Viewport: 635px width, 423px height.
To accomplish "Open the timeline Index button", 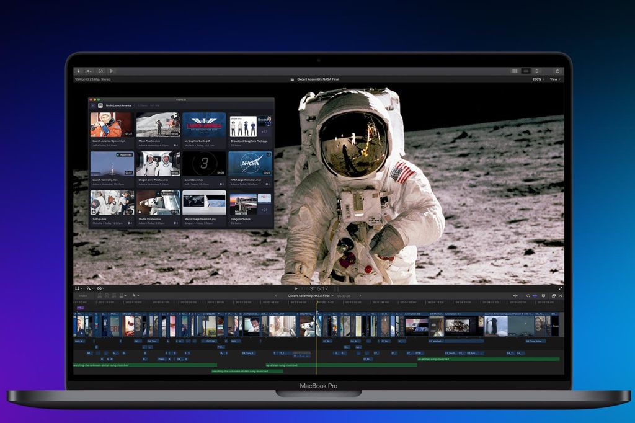I will (x=83, y=296).
